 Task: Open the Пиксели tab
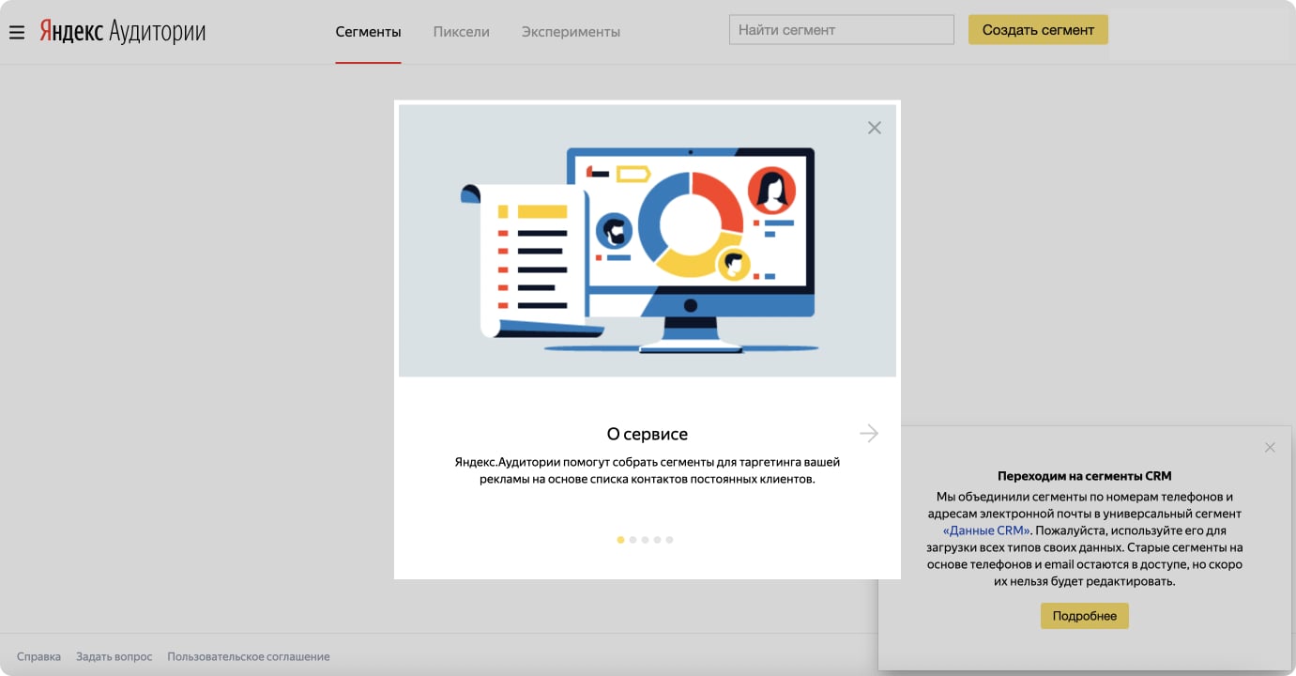(461, 32)
